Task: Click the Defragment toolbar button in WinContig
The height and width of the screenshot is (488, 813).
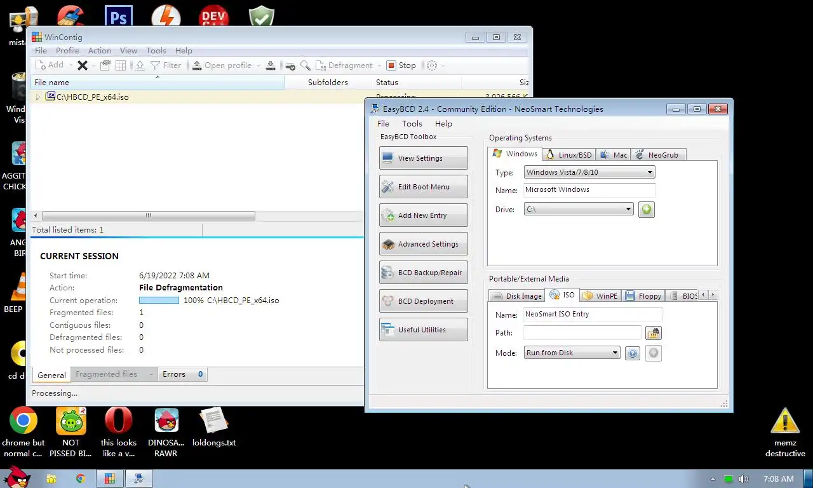Action: (x=344, y=65)
